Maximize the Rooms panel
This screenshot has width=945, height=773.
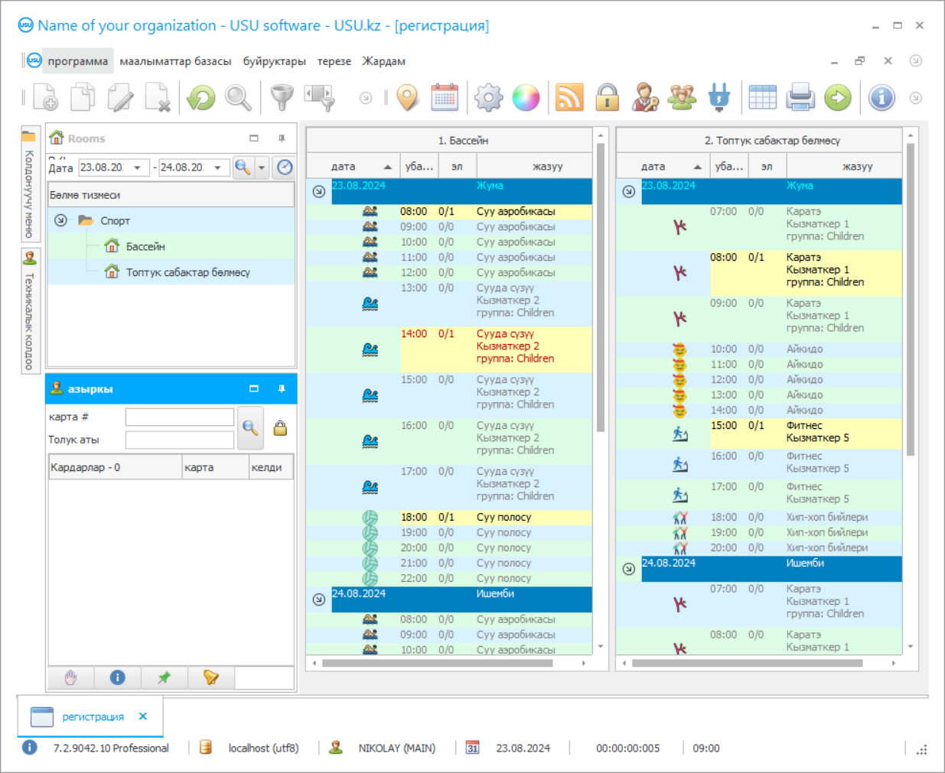254,138
